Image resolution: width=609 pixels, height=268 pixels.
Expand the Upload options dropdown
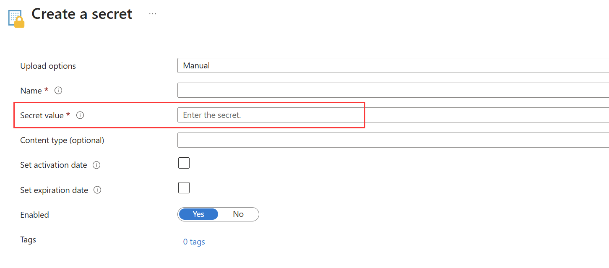click(393, 66)
